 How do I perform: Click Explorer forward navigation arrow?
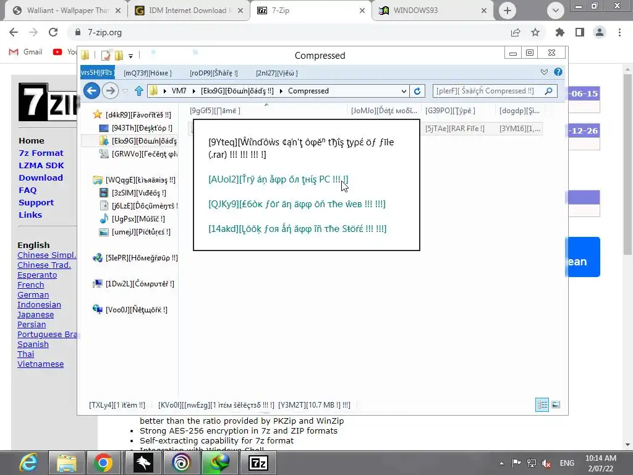coord(110,90)
